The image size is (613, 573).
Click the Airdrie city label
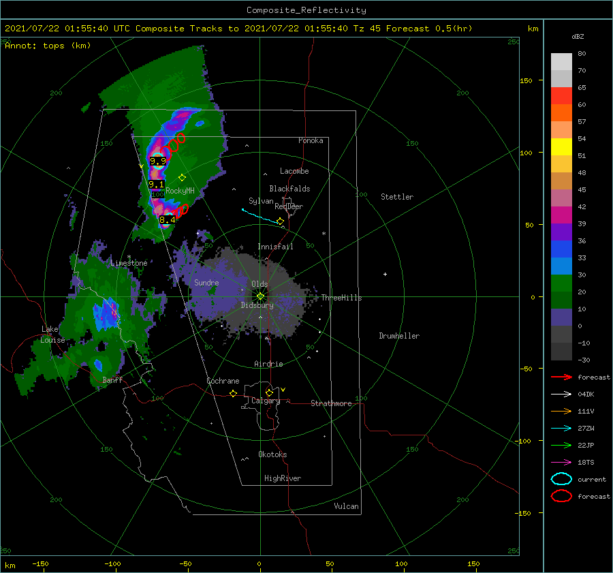(x=268, y=364)
